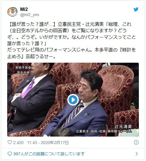Click the tweet timestamp 11:43 - 2020年2月17日
This screenshot has width=146, height=161.
48,143
